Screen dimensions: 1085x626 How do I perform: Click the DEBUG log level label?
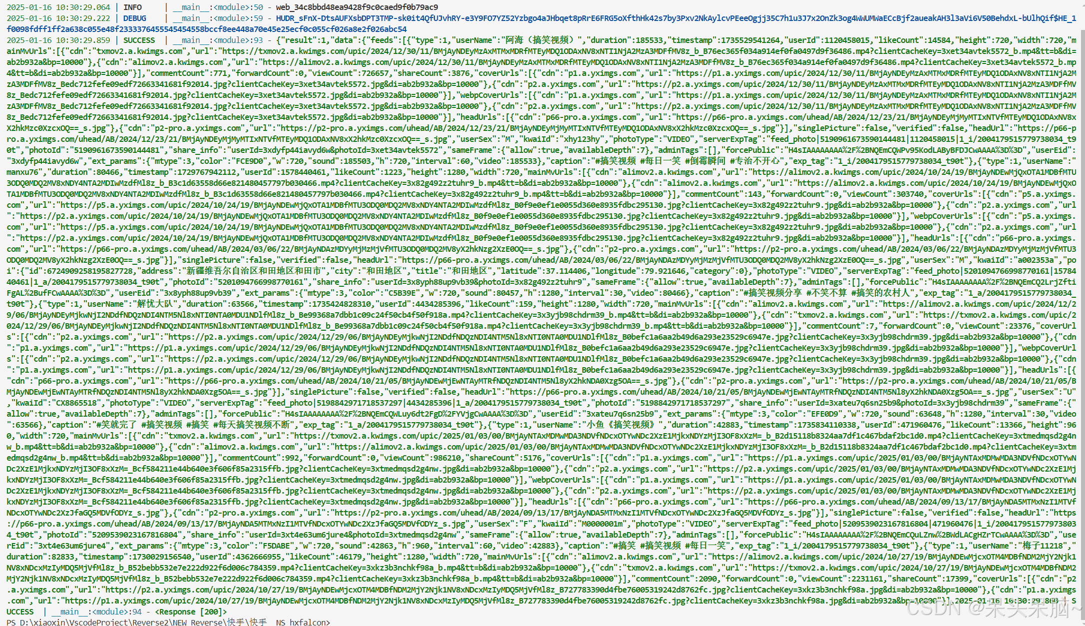pos(135,18)
